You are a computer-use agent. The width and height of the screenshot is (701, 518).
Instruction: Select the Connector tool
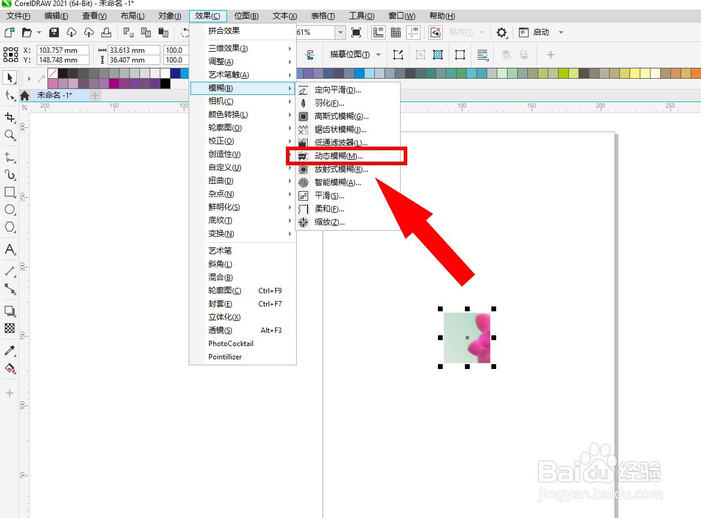point(10,289)
